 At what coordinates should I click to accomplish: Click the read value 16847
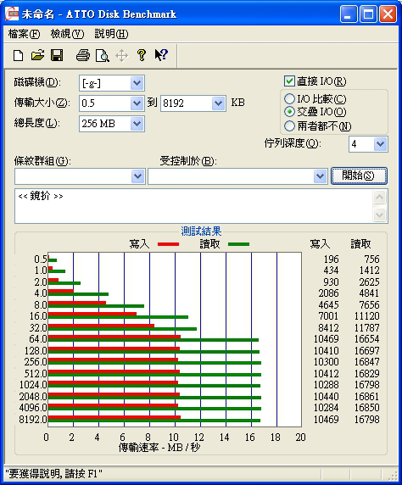(x=366, y=362)
